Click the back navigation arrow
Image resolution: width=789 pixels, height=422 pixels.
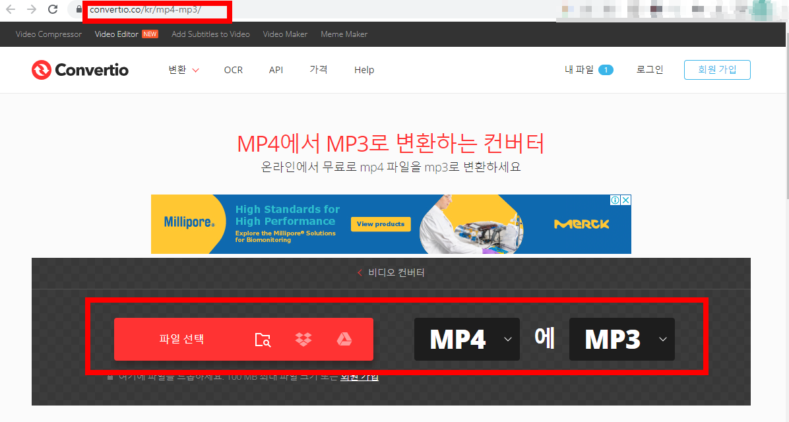click(12, 9)
